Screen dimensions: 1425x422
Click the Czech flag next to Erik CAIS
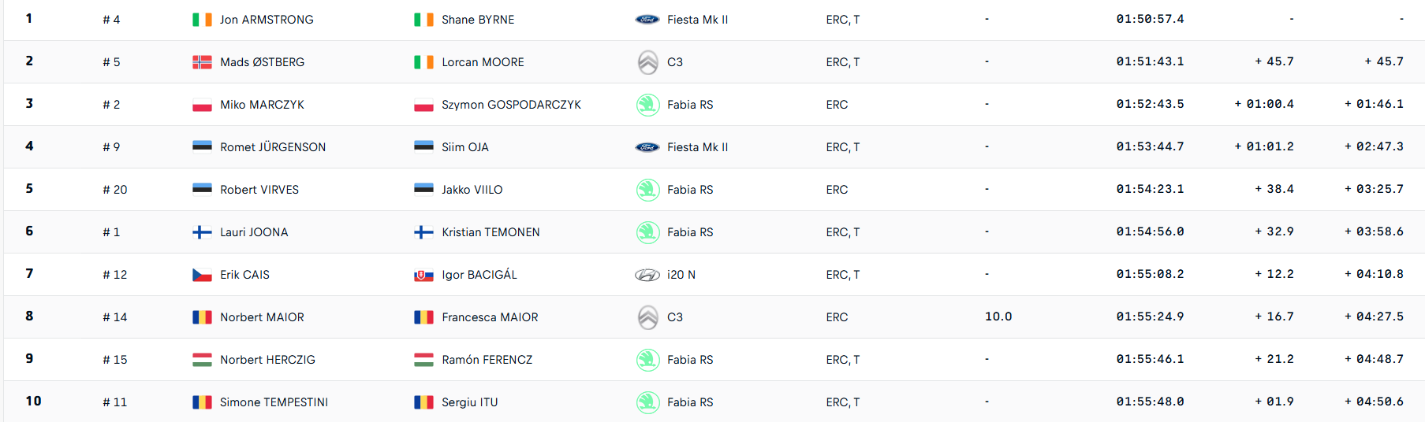point(202,275)
